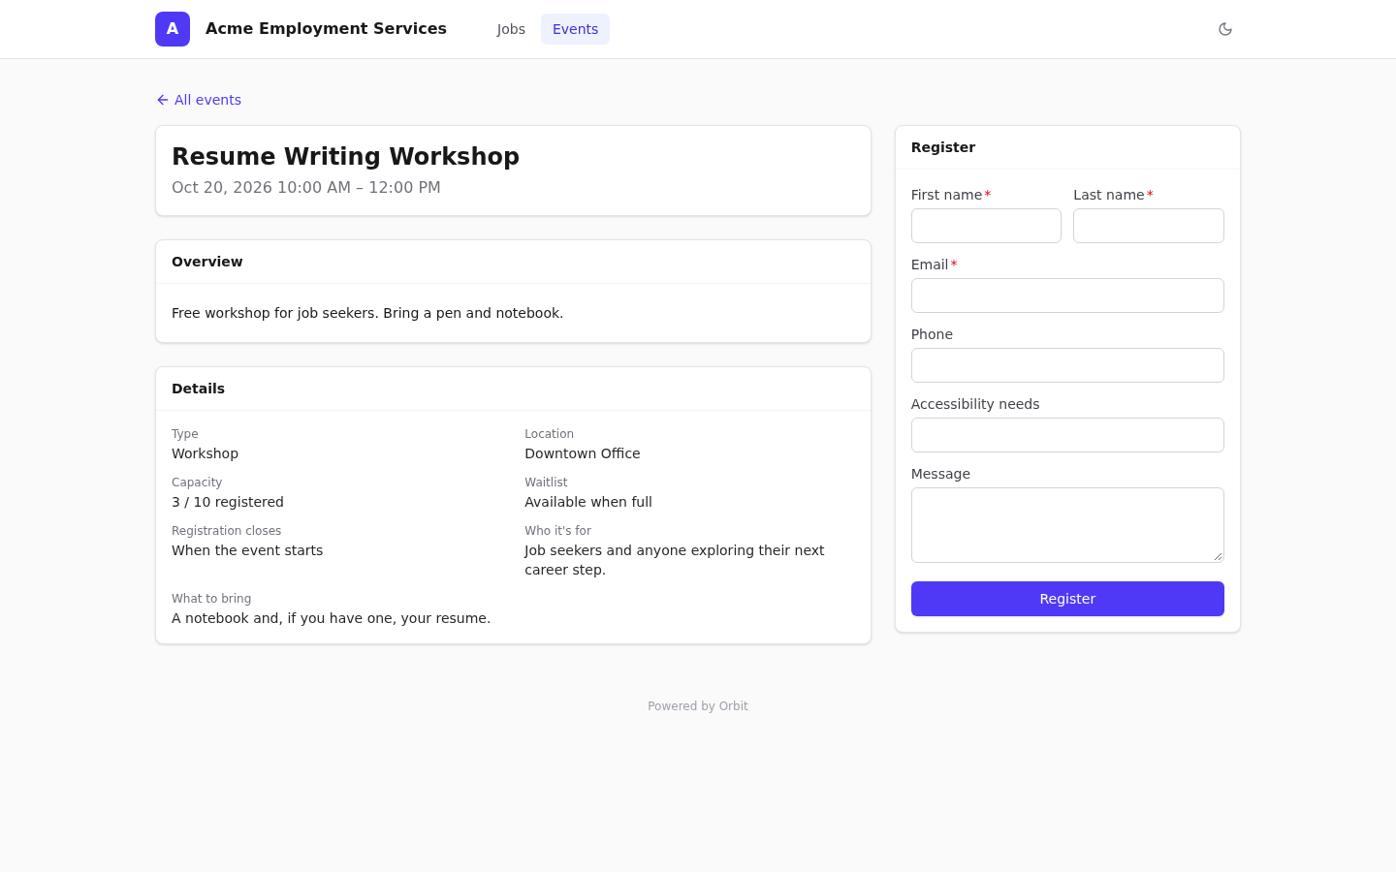This screenshot has height=872, width=1396.
Task: Click the Details section heading
Action: [198, 389]
